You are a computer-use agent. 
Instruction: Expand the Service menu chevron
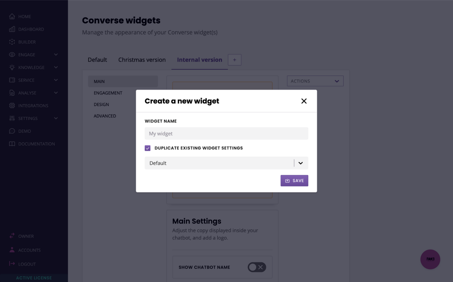[56, 80]
